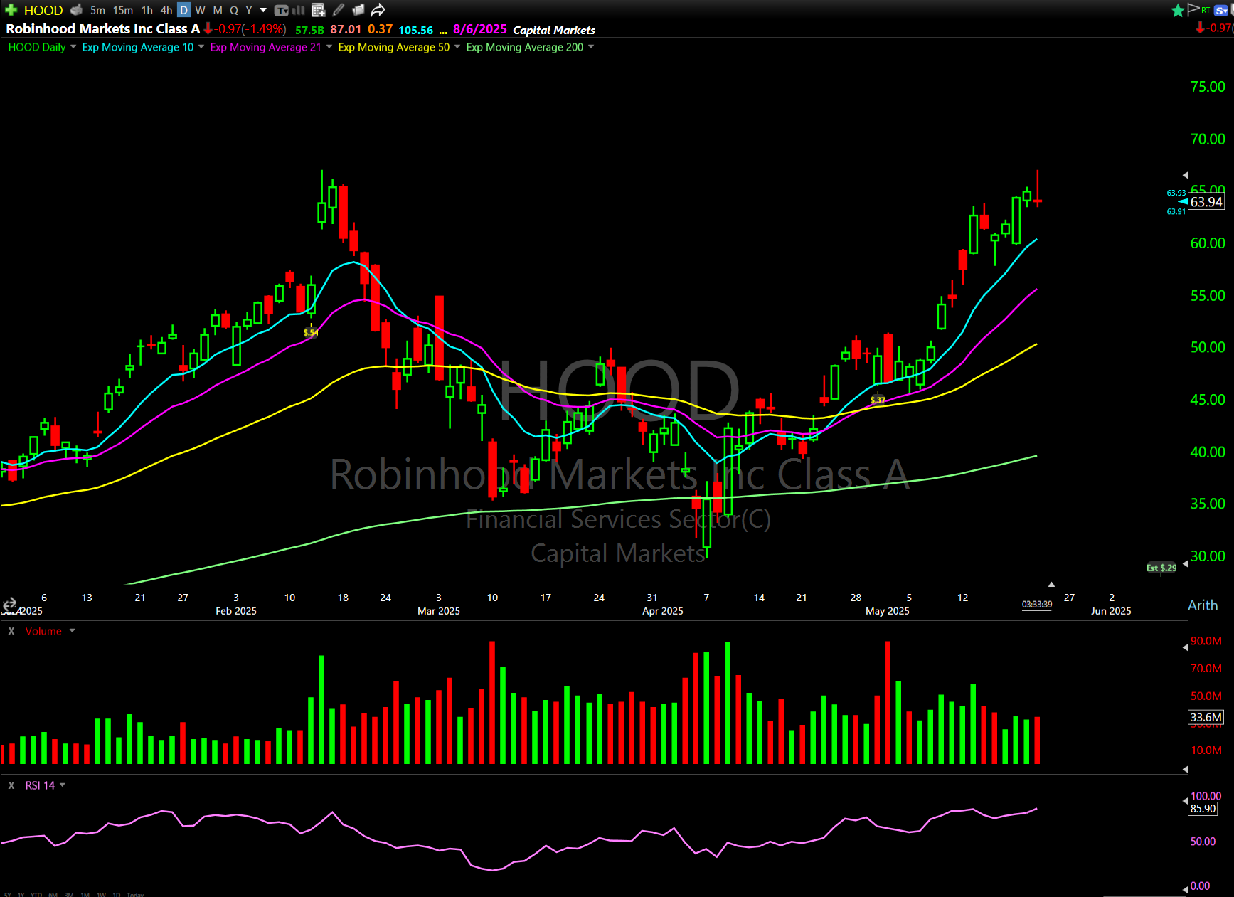1234x897 pixels.
Task: Click the bar chart style icon
Action: pyautogui.click(x=299, y=10)
